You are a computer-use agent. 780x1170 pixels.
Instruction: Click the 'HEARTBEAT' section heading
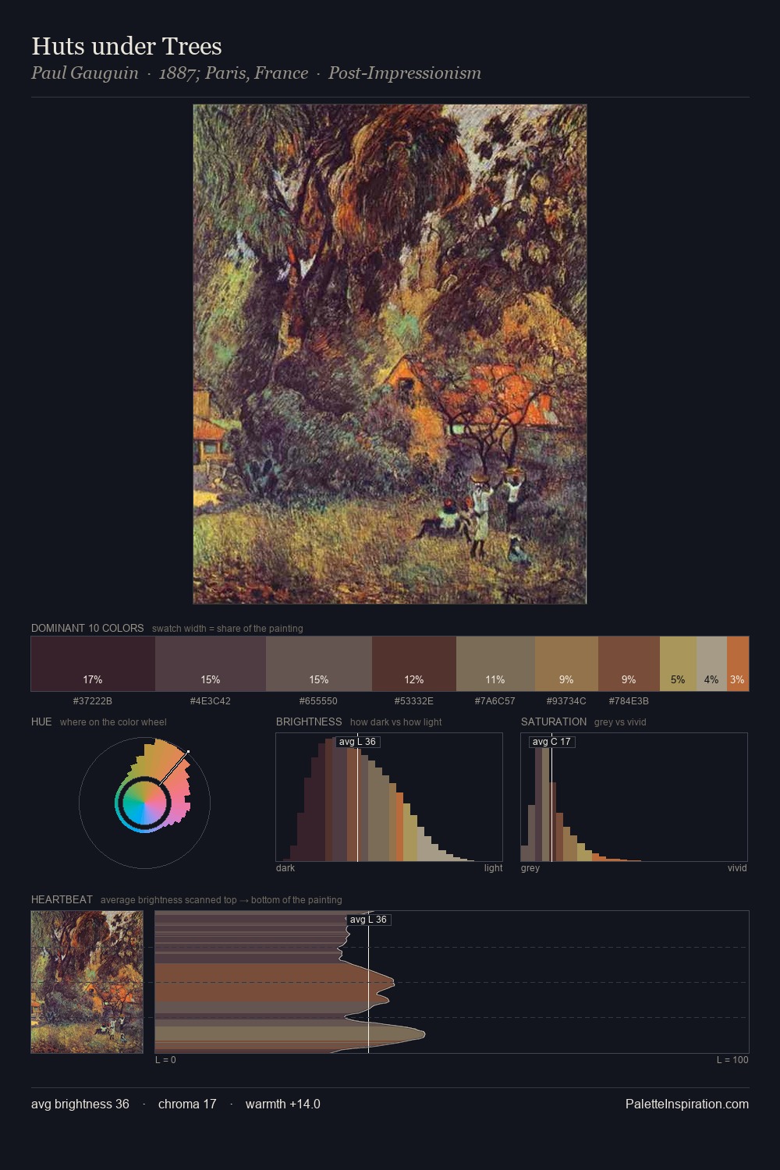coord(62,899)
